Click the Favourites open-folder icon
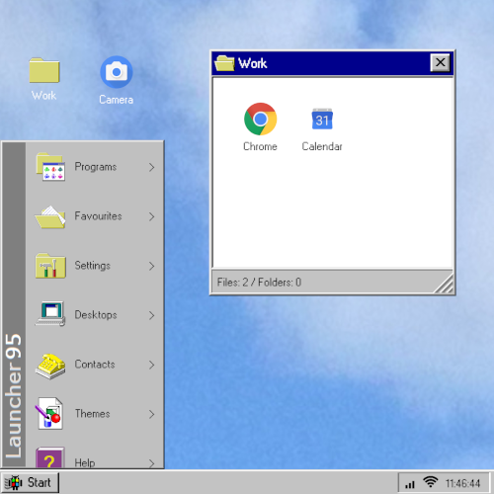 pos(50,216)
